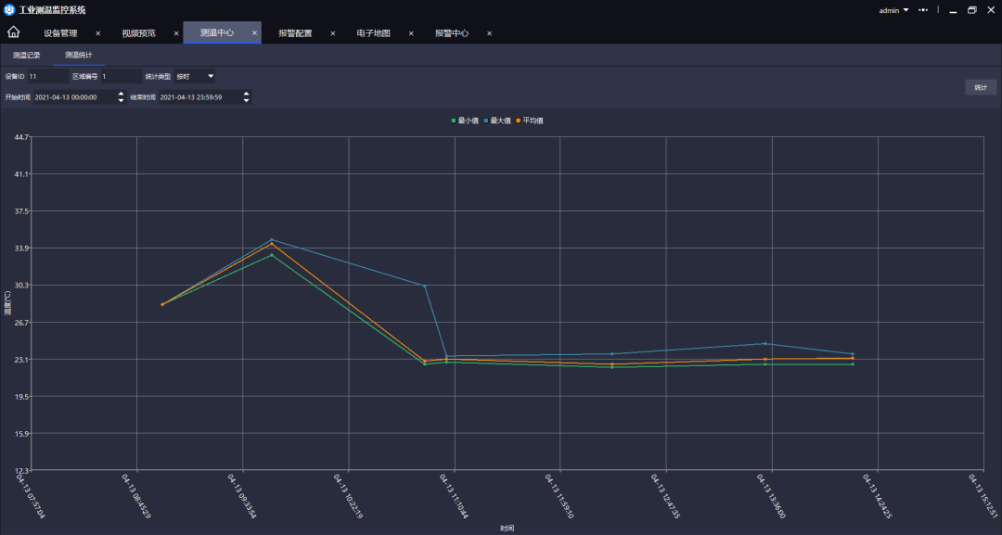Viewport: 1002px width, 535px height.
Task: Click the 统计 button
Action: 981,87
